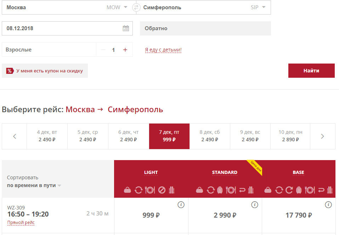Screen dimensions: 339x235
Task: Open the LIGHT tariff header
Action: click(x=151, y=173)
